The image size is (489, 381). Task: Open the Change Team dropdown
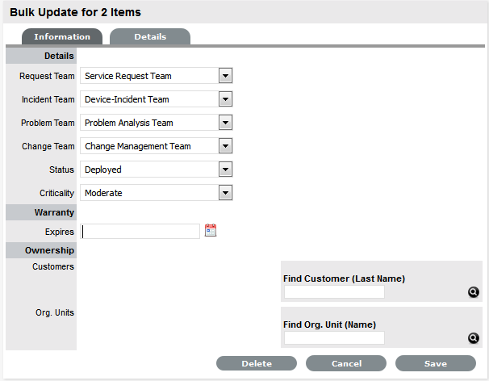[226, 146]
